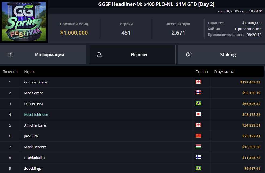265x173 pixels.
Task: Click the dollar icon on Staking tab
Action: coord(189,55)
